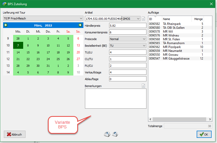Expand the GMOS article dropdown
Image resolution: width=217 pixels, height=143 pixels.
pos(138,18)
